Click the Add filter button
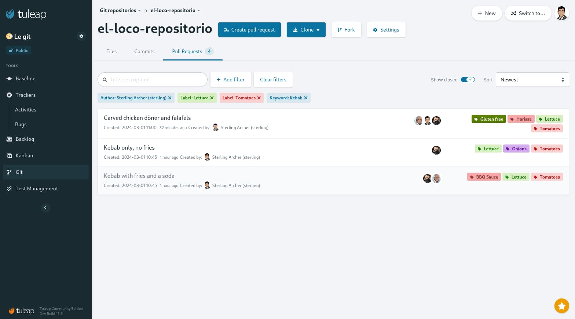 (x=231, y=80)
